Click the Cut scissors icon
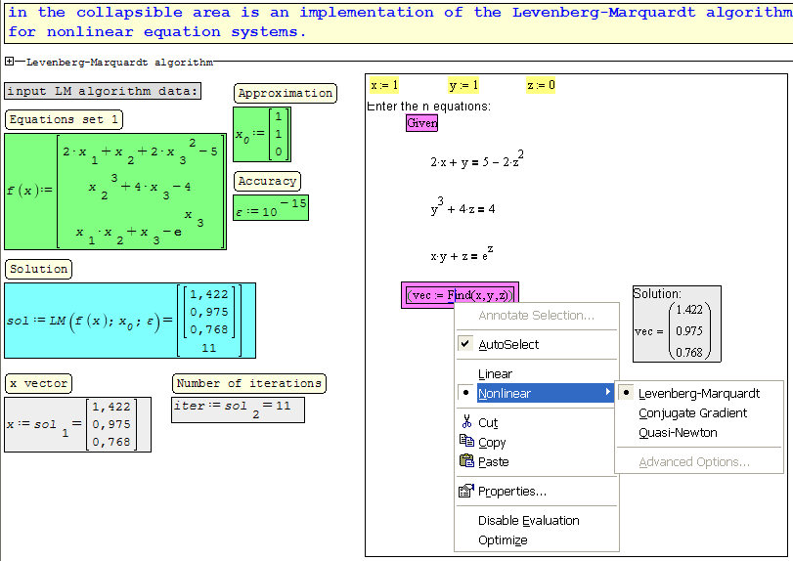 [465, 422]
